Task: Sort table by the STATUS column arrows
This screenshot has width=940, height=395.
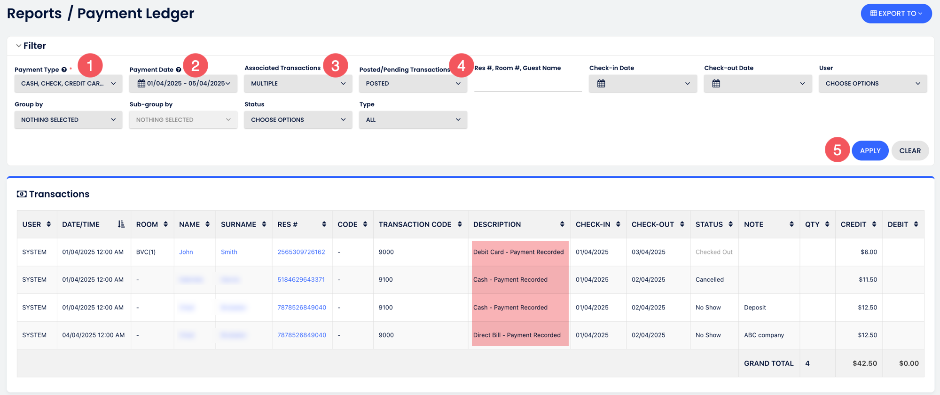Action: click(x=730, y=224)
